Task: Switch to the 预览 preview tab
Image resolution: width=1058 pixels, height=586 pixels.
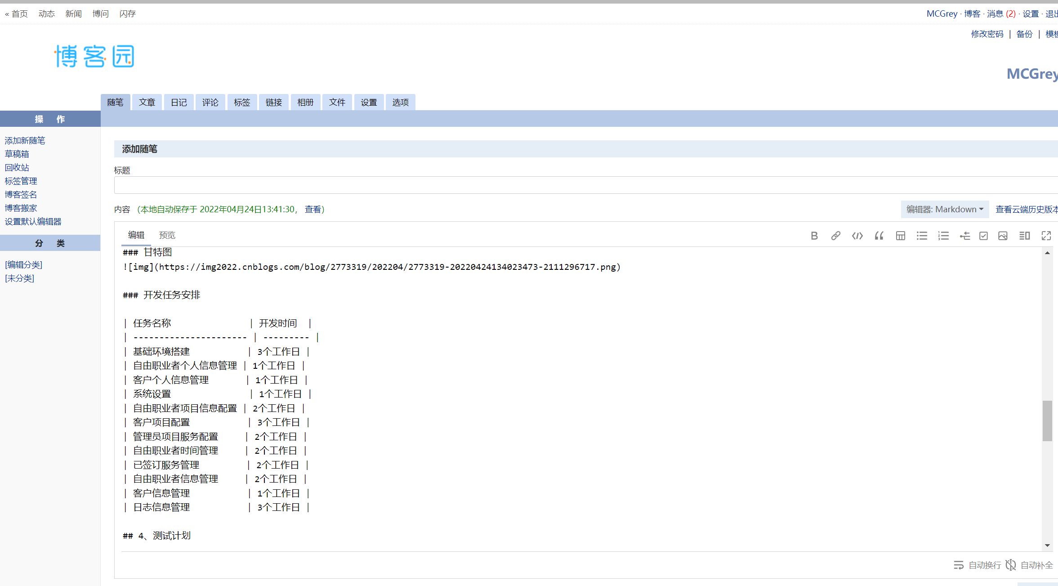Action: tap(167, 235)
